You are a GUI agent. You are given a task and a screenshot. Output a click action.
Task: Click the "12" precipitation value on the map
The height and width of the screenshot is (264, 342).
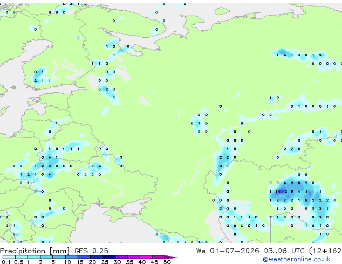point(285,192)
